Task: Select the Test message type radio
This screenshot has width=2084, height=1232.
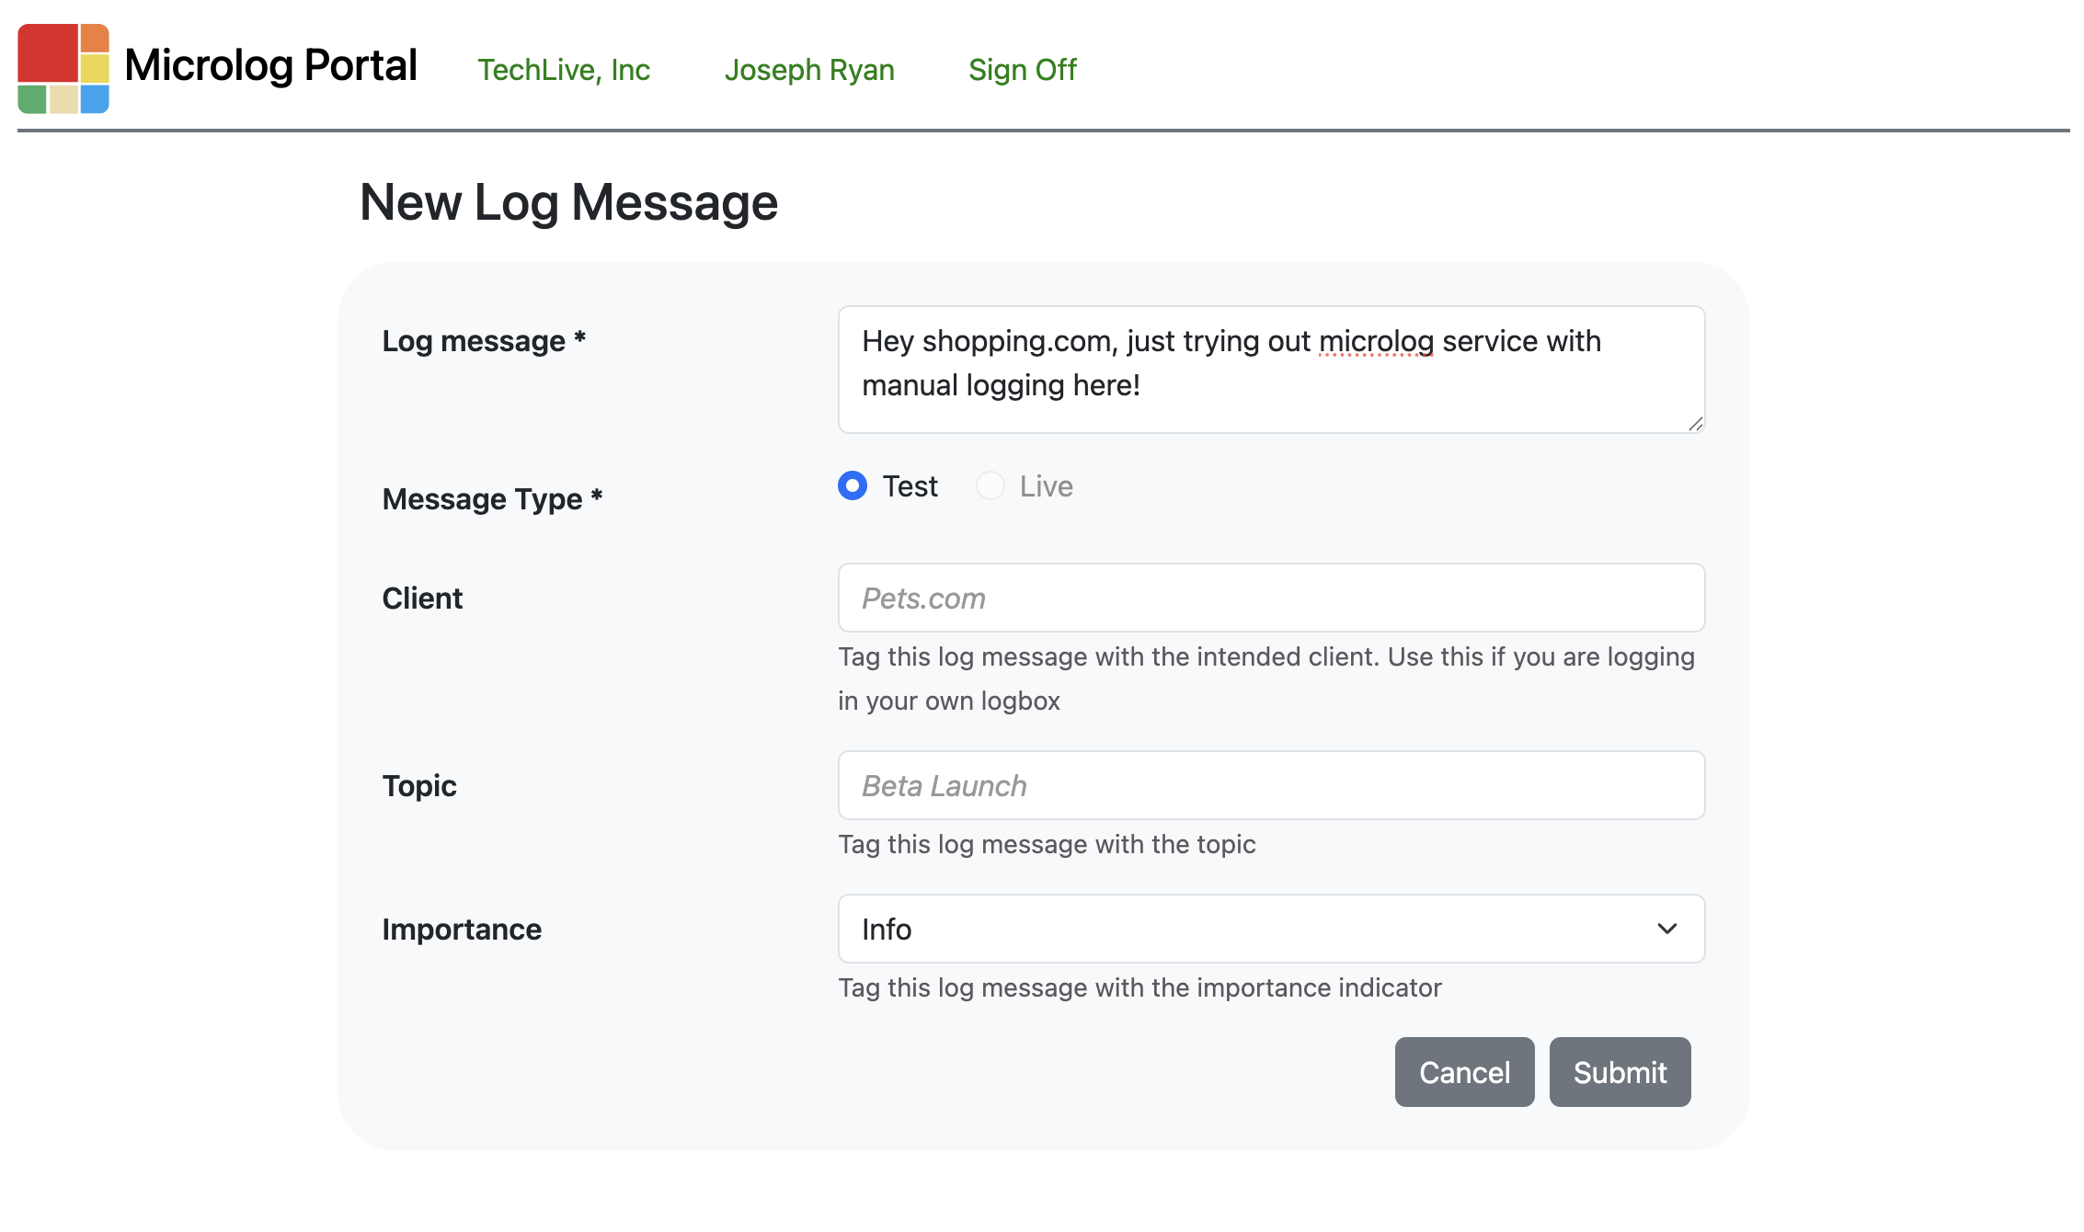Action: tap(853, 485)
